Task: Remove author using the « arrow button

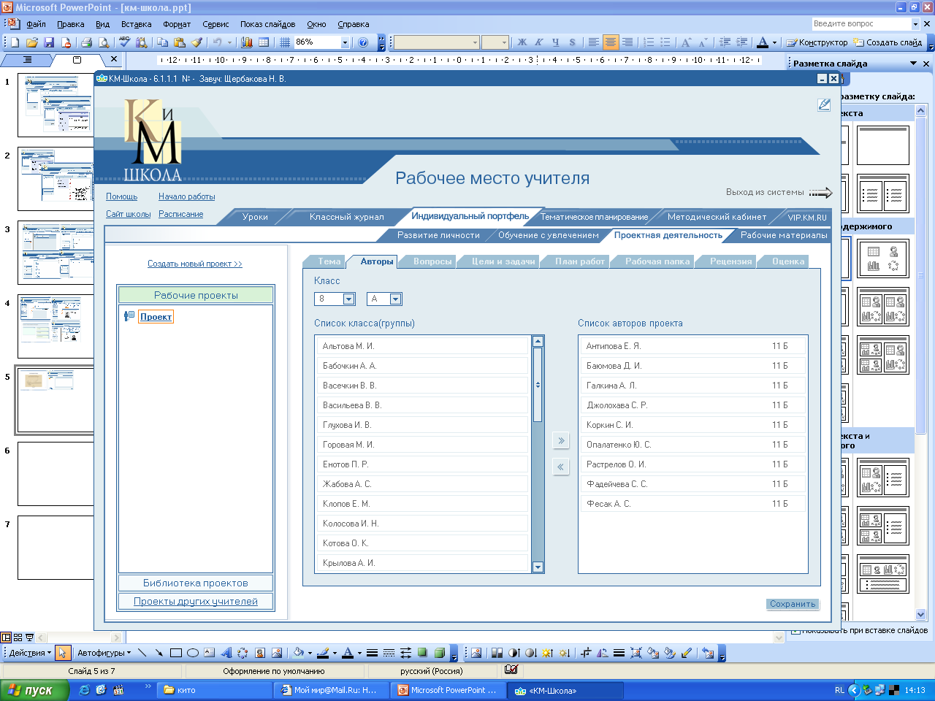Action: [x=561, y=467]
